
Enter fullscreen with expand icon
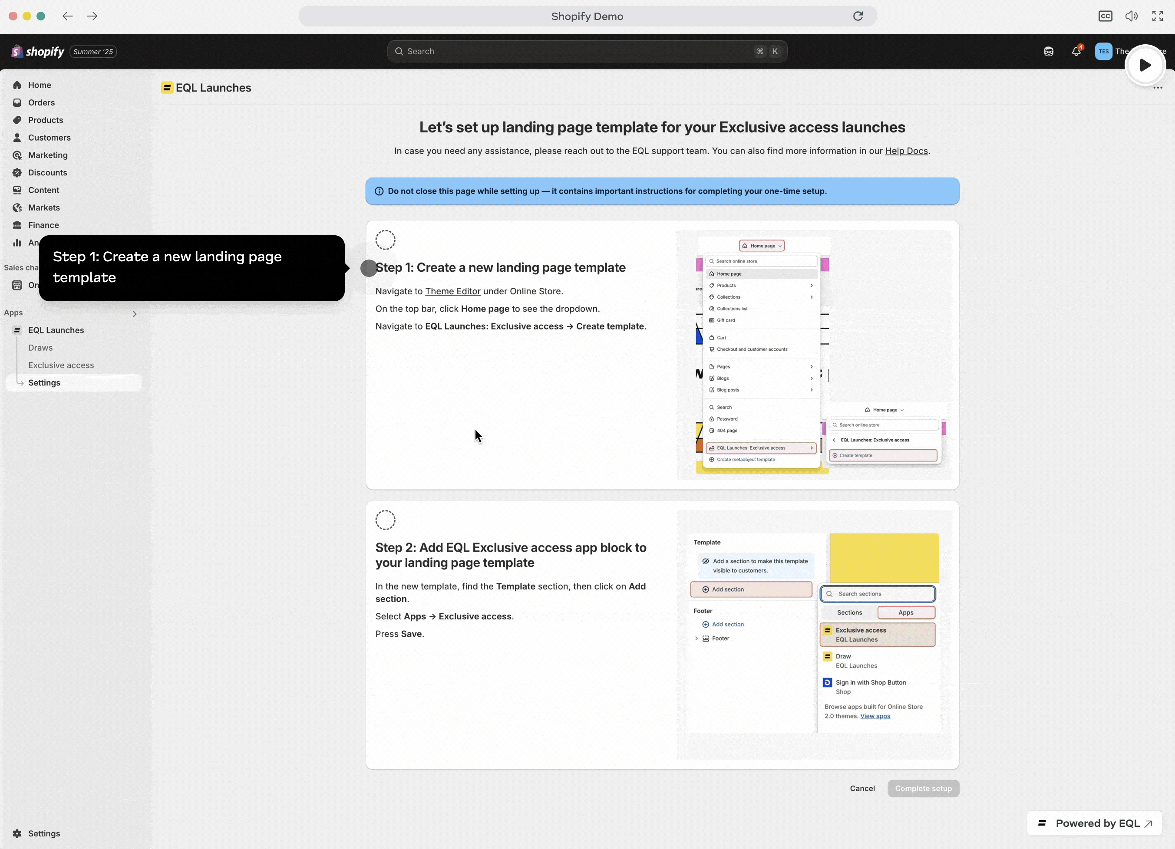[1157, 16]
